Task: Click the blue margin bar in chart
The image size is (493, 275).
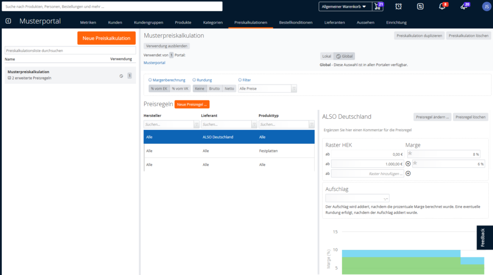Action: pyautogui.click(x=401, y=253)
